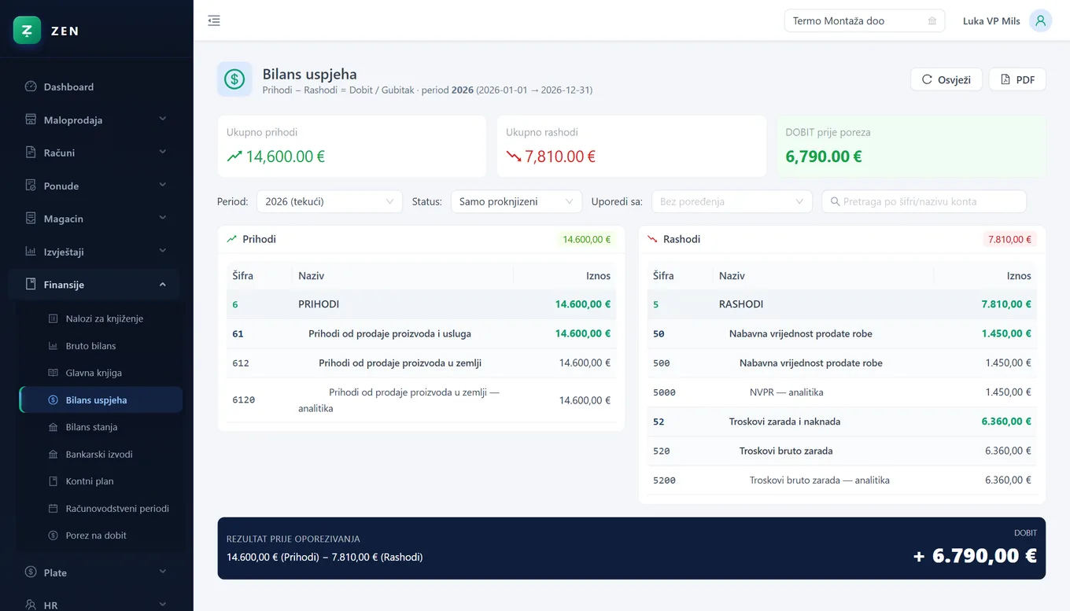Open Nalozi za knjiženje menu item

coord(102,318)
